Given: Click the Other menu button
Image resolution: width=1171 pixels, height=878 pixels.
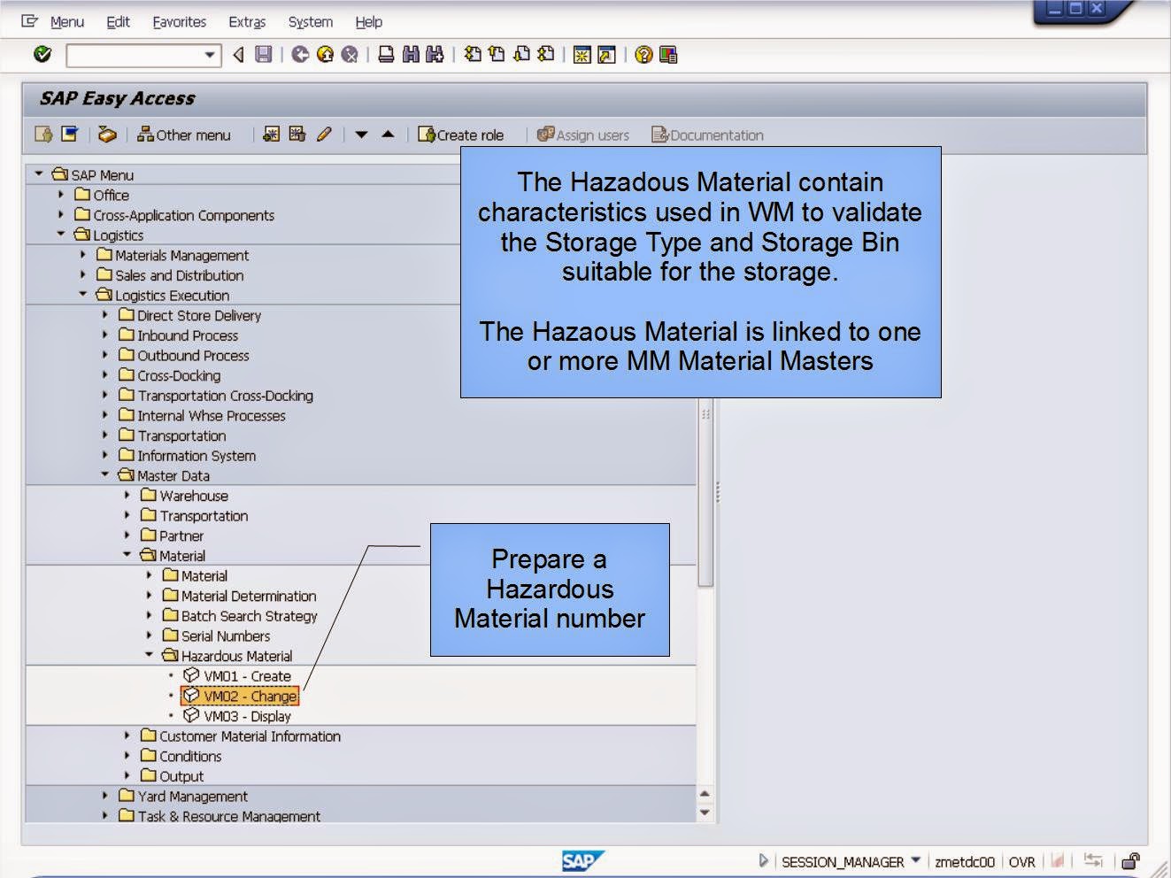Looking at the screenshot, I should (x=183, y=135).
